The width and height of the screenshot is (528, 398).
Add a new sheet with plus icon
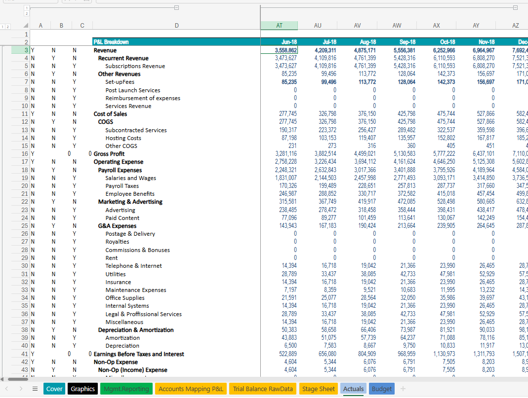click(x=403, y=389)
